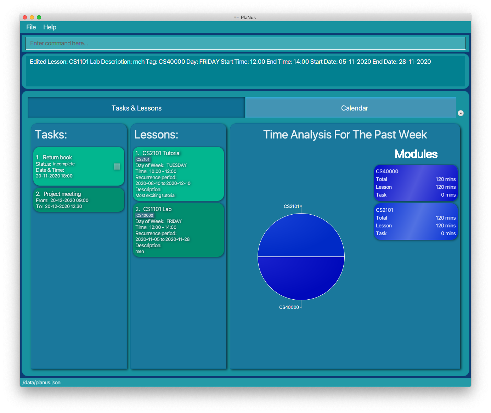
Task: Click the Modules heading
Action: [416, 154]
